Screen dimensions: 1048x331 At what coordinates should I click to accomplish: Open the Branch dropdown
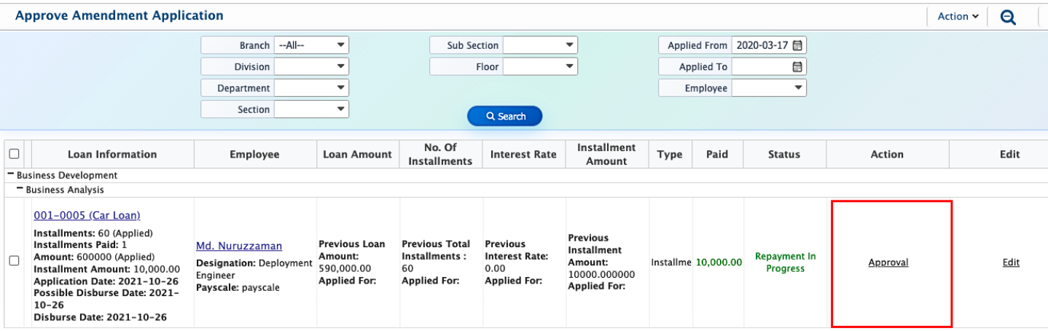point(311,45)
